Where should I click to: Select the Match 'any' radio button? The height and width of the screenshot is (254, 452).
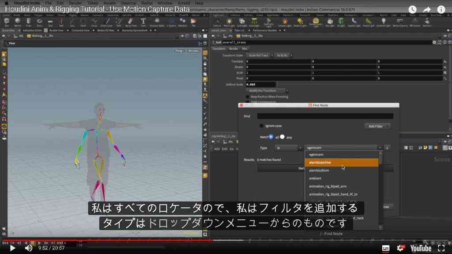point(282,137)
